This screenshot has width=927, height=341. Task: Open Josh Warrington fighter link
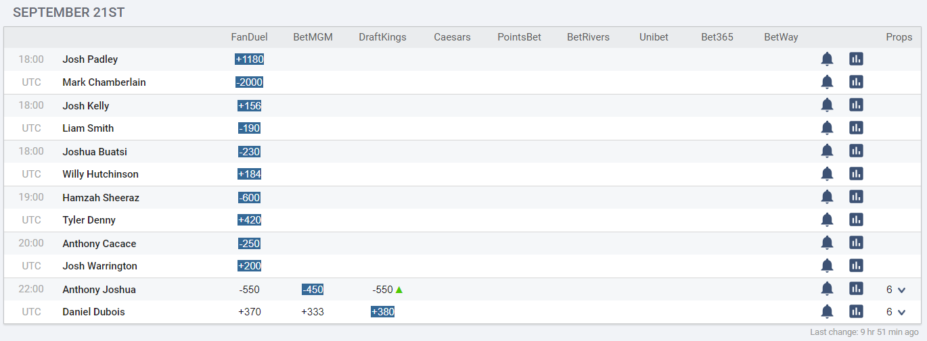[x=99, y=266]
